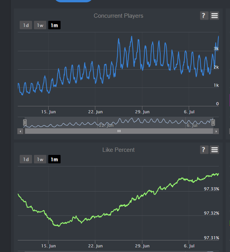This screenshot has height=252, width=230.
Task: Click 22. Jun label under Like Percent chart
Action: pyautogui.click(x=95, y=246)
